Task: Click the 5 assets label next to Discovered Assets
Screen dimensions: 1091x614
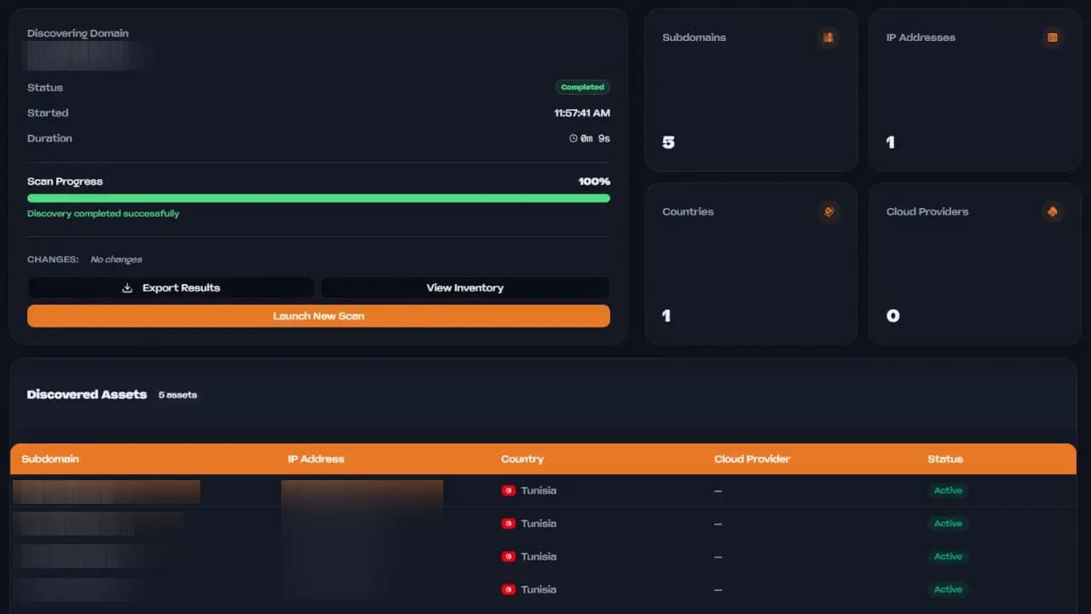Action: [x=177, y=395]
